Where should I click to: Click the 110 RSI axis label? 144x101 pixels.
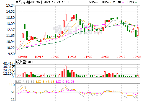click(x=12, y=85)
